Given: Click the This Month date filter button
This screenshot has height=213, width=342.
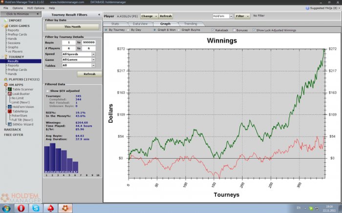Looking at the screenshot, I should tap(72, 27).
